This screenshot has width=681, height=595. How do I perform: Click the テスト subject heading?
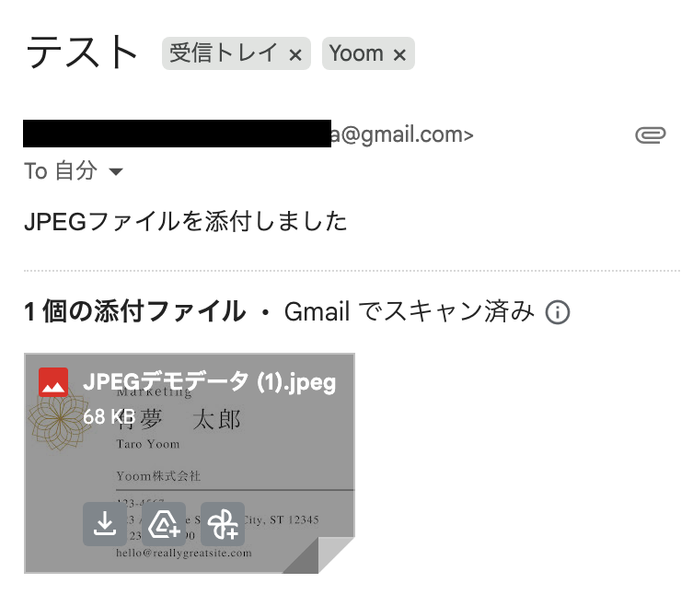82,52
